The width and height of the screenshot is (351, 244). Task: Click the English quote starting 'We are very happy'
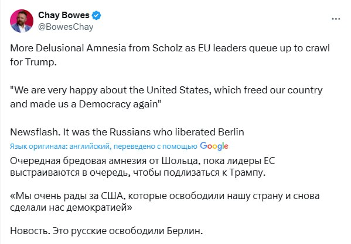166,90
